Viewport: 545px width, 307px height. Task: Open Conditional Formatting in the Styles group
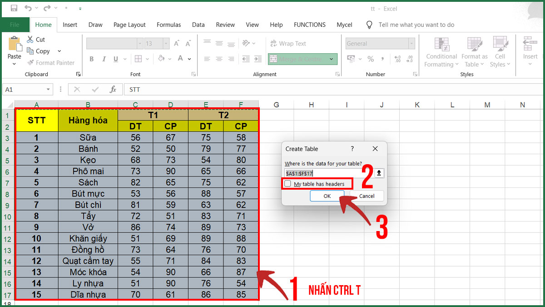(x=441, y=51)
